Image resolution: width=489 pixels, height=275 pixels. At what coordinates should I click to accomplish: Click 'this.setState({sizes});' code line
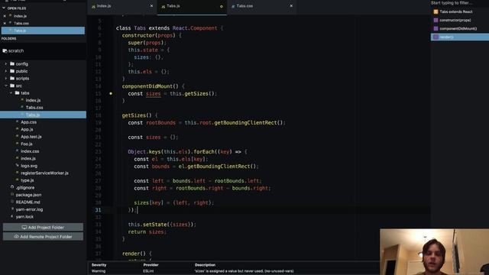162,225
